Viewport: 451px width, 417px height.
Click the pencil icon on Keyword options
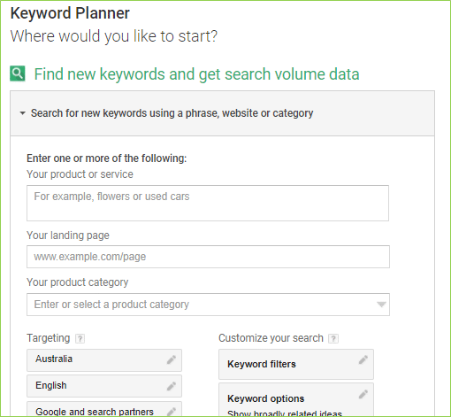[363, 394]
